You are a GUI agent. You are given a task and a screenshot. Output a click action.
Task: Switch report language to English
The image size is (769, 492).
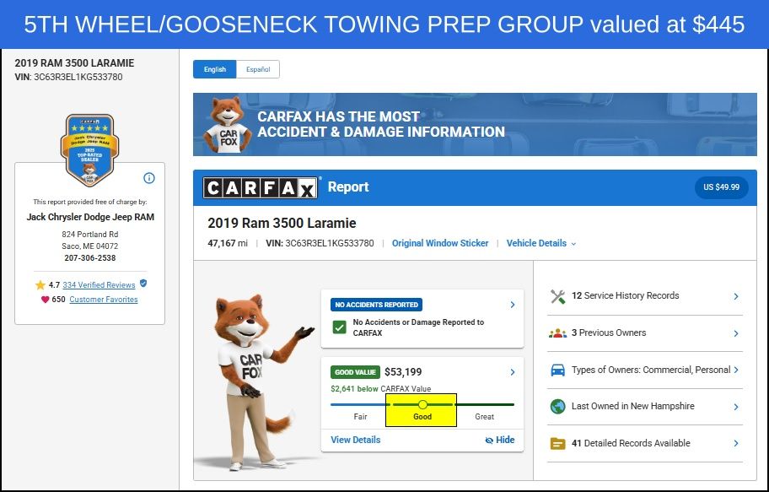215,69
